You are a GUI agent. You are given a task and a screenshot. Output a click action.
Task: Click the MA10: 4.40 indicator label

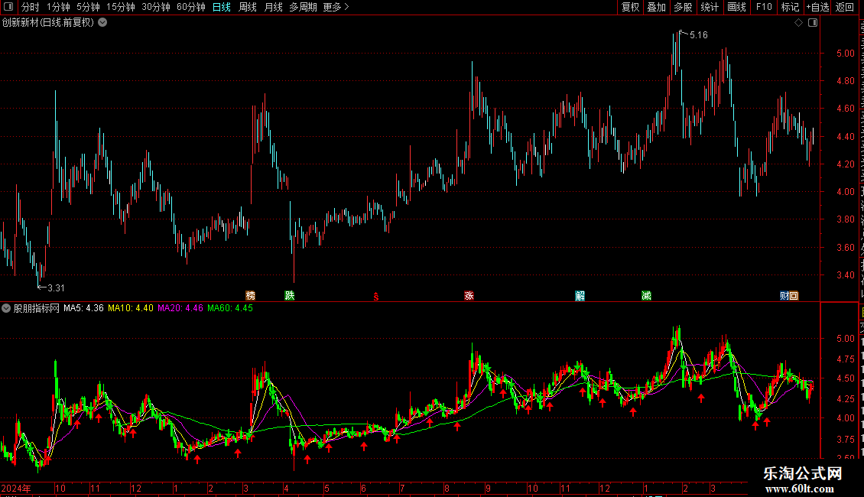pos(131,309)
